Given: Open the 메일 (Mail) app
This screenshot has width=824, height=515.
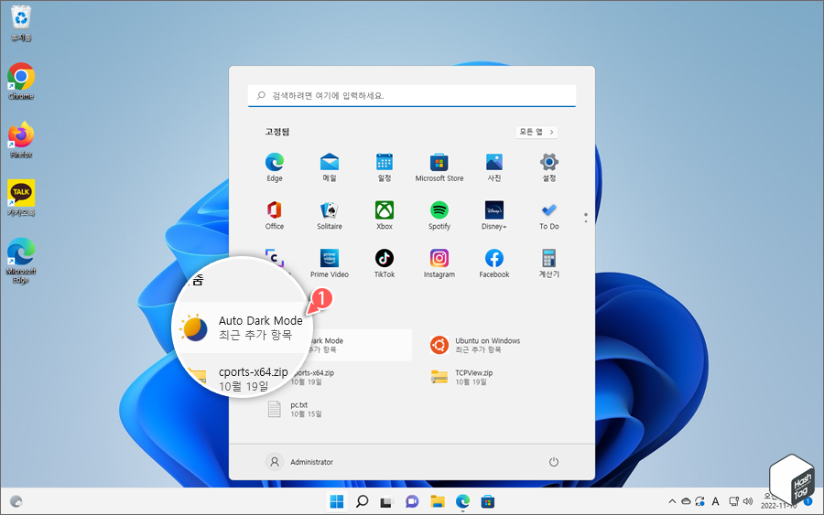Looking at the screenshot, I should 330,167.
